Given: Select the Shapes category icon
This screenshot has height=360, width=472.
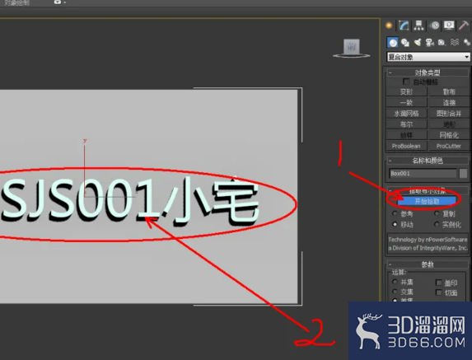Looking at the screenshot, I should [x=405, y=43].
